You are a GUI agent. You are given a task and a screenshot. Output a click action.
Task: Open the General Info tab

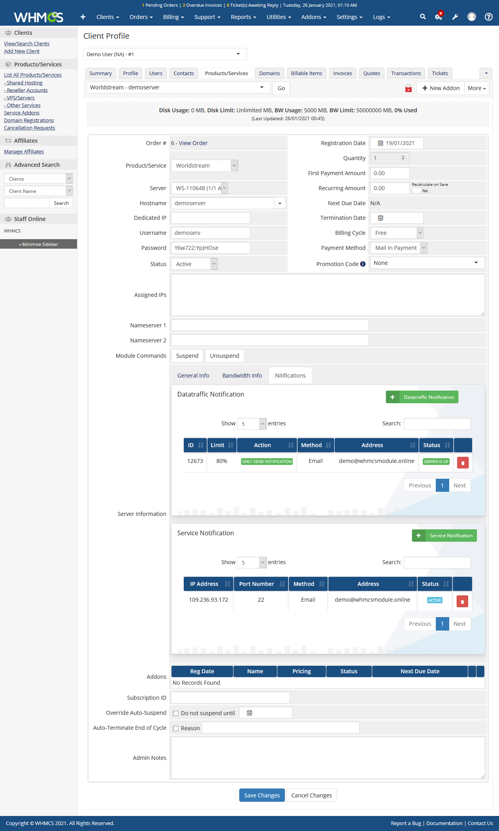193,376
